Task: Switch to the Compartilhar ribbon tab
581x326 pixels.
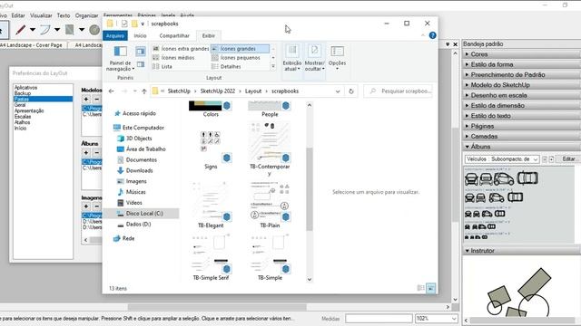Action: [174, 36]
